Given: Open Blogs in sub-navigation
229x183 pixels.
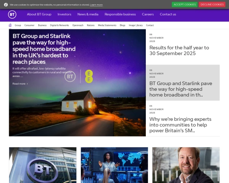Looking at the screenshot, I should point(123,25).
